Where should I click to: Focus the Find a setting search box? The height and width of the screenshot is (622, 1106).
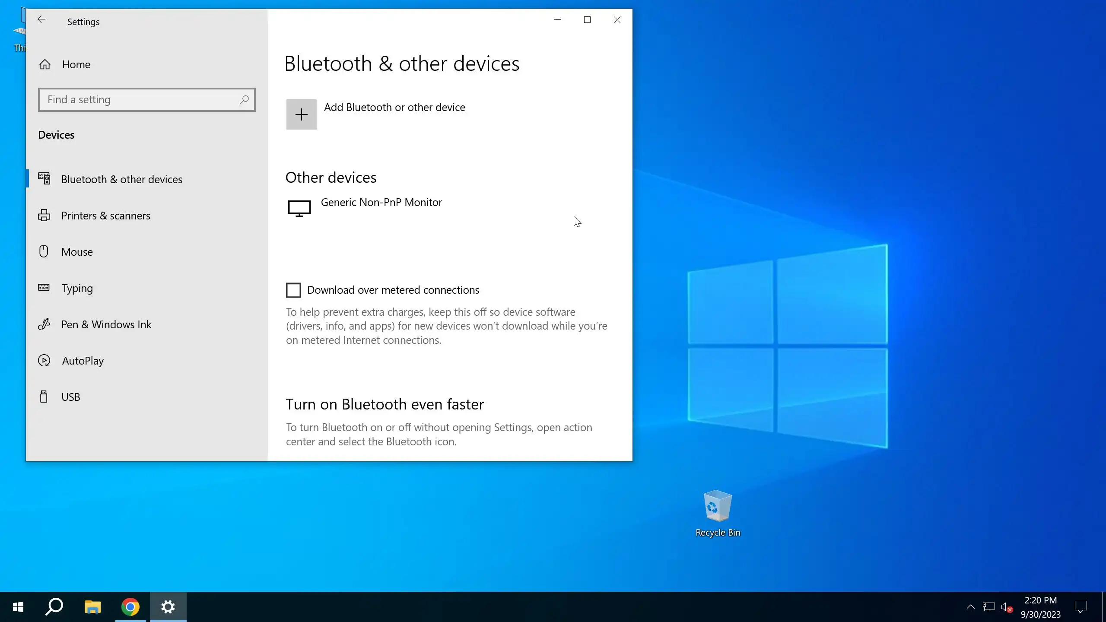click(x=138, y=100)
